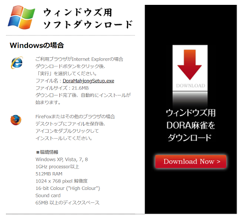Click the ファイルサイズ: 21.6MB line
This screenshot has height=218, width=243.
coord(62,88)
